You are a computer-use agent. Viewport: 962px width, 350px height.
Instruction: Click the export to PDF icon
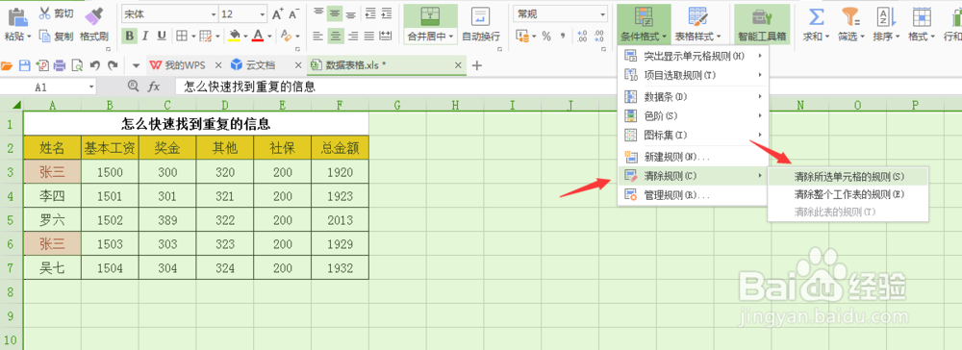42,65
